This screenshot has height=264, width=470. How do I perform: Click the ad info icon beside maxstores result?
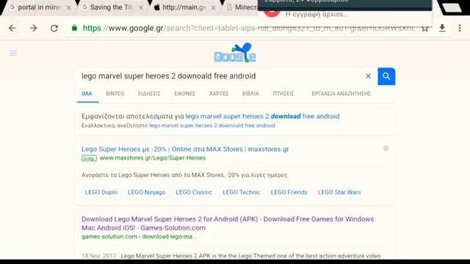tap(386, 148)
